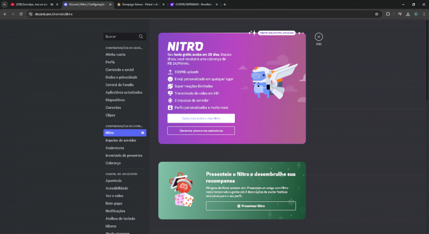Click the page vertical scrollbar
The width and height of the screenshot is (429, 234).
point(427,60)
